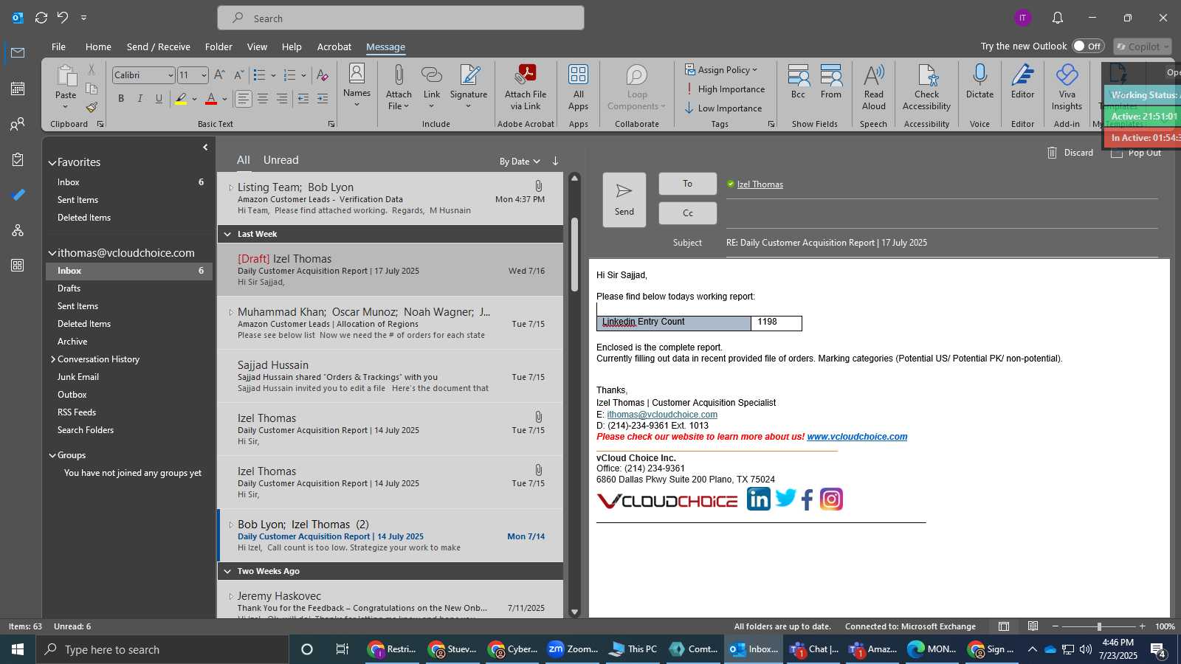Click the Windows Start button
This screenshot has height=664, width=1181.
click(x=18, y=649)
